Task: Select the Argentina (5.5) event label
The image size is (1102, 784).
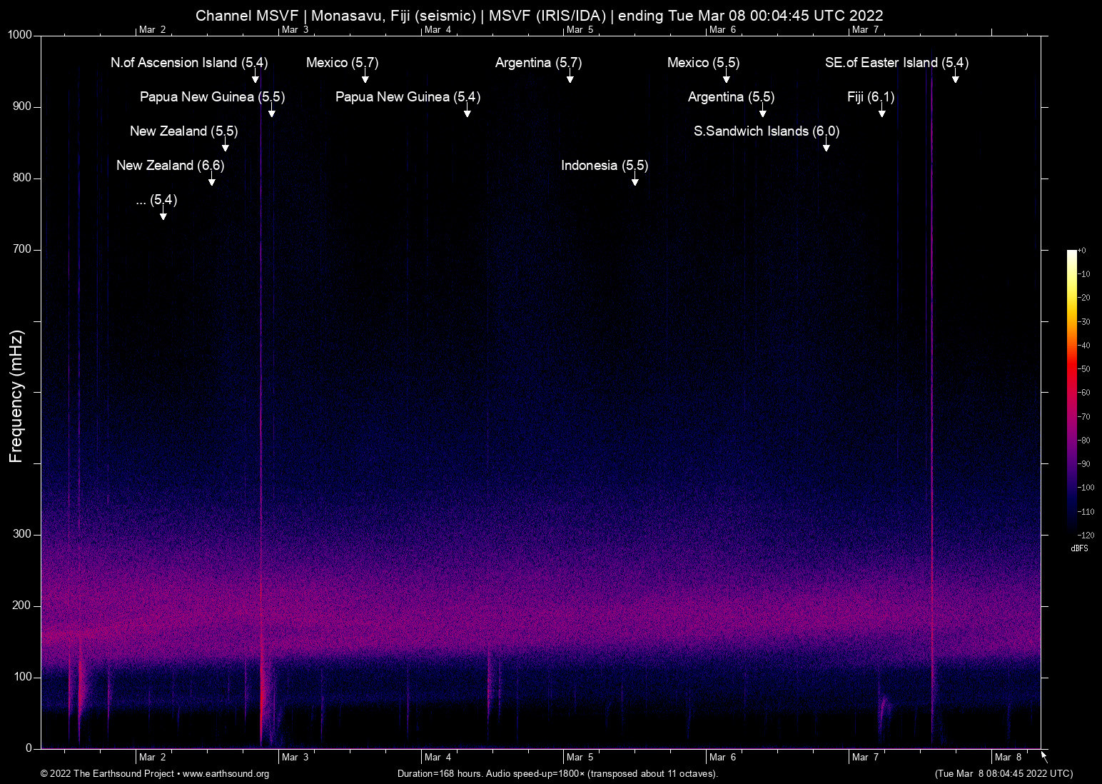Action: [731, 97]
